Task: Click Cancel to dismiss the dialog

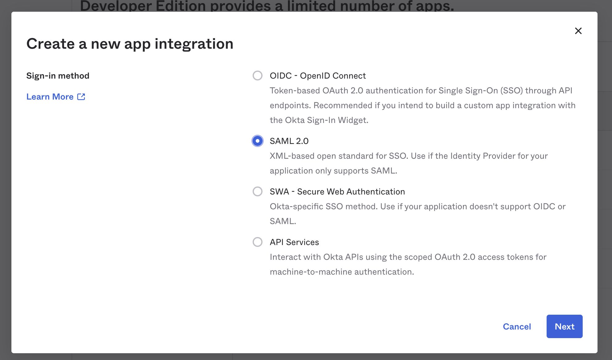Action: tap(517, 326)
